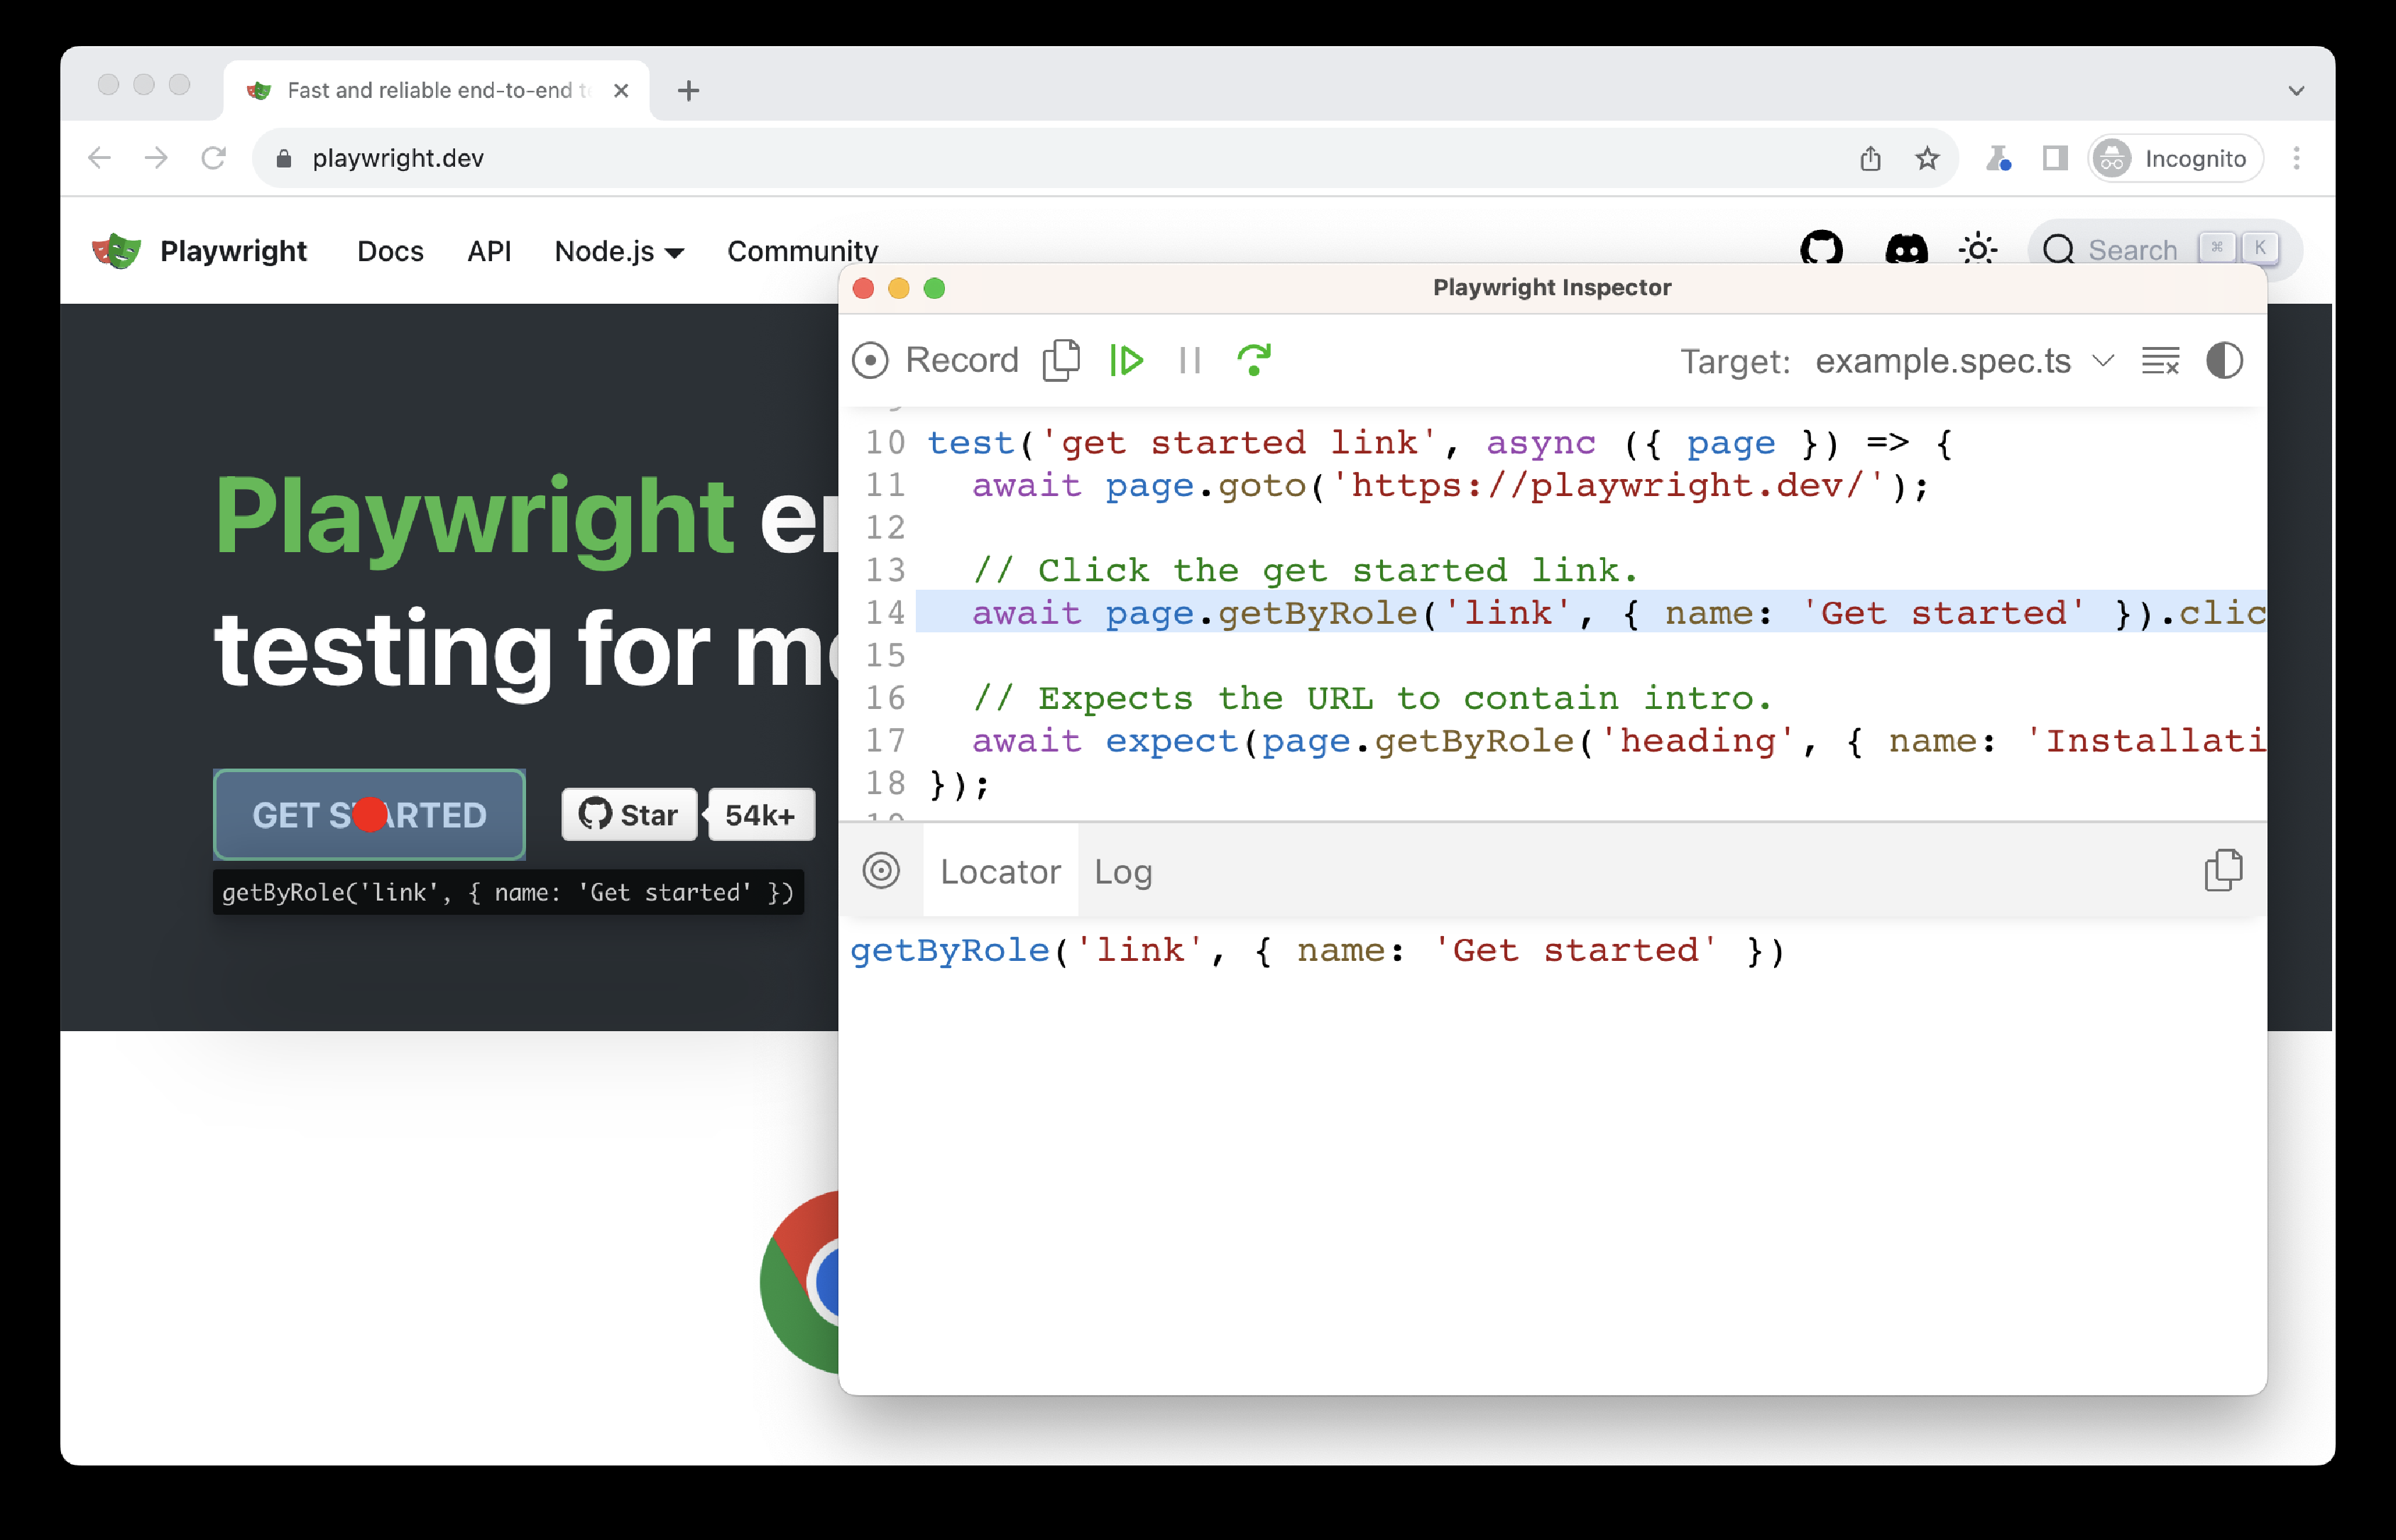Open the tab search chevron
2396x1540 pixels.
pyautogui.click(x=2296, y=91)
